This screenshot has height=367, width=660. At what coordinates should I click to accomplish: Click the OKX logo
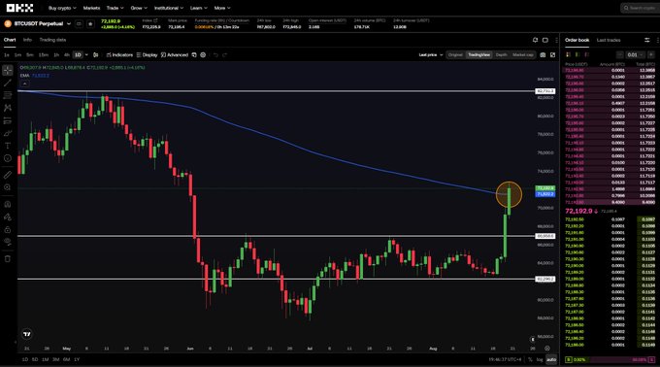19,8
